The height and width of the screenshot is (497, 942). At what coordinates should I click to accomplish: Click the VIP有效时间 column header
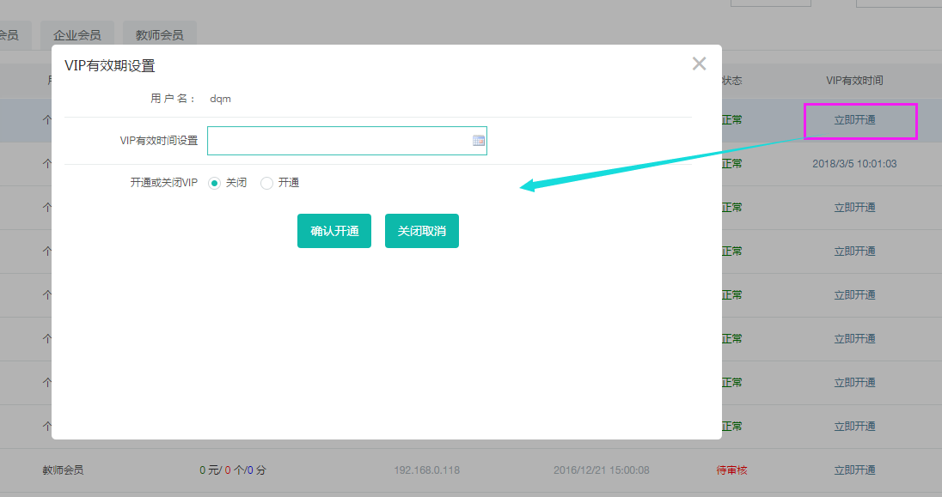(854, 81)
